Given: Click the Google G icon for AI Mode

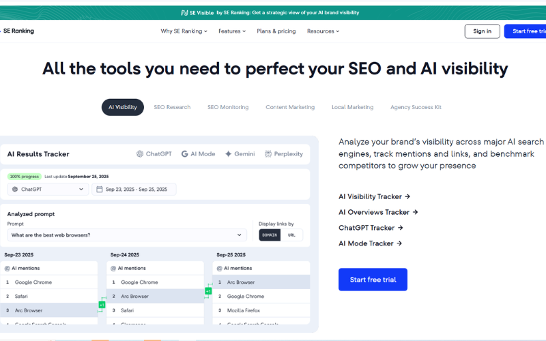Looking at the screenshot, I should [184, 154].
